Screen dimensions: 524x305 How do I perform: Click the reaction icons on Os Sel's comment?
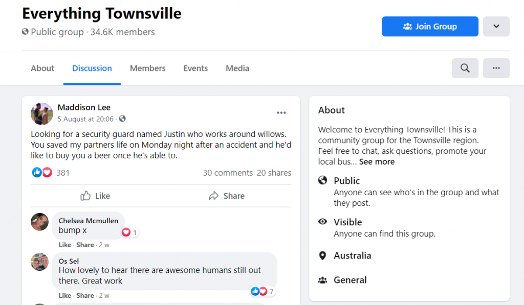(x=259, y=291)
